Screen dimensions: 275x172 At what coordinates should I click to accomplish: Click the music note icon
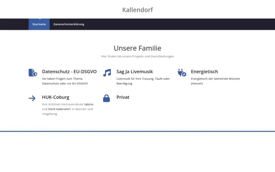(107, 72)
